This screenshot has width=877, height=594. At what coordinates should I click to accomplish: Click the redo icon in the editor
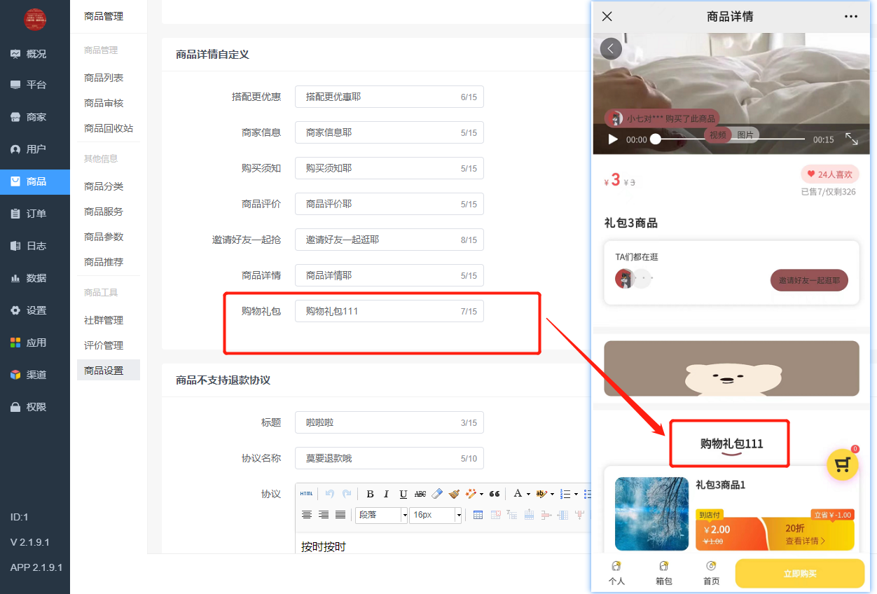click(347, 494)
